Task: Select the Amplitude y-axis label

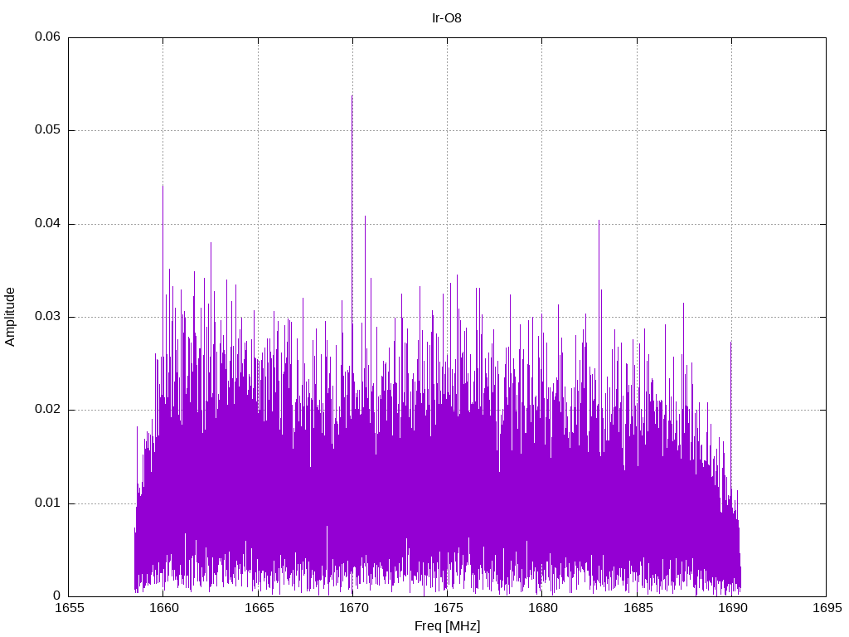Action: click(10, 317)
